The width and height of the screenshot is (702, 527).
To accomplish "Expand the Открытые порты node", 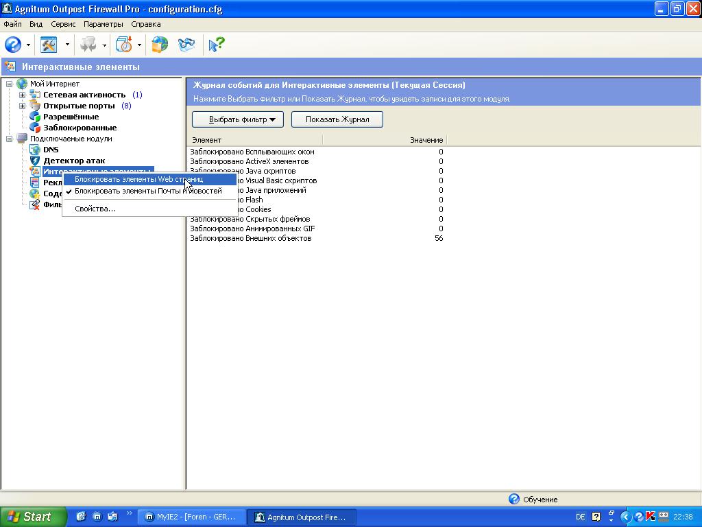I will [22, 106].
